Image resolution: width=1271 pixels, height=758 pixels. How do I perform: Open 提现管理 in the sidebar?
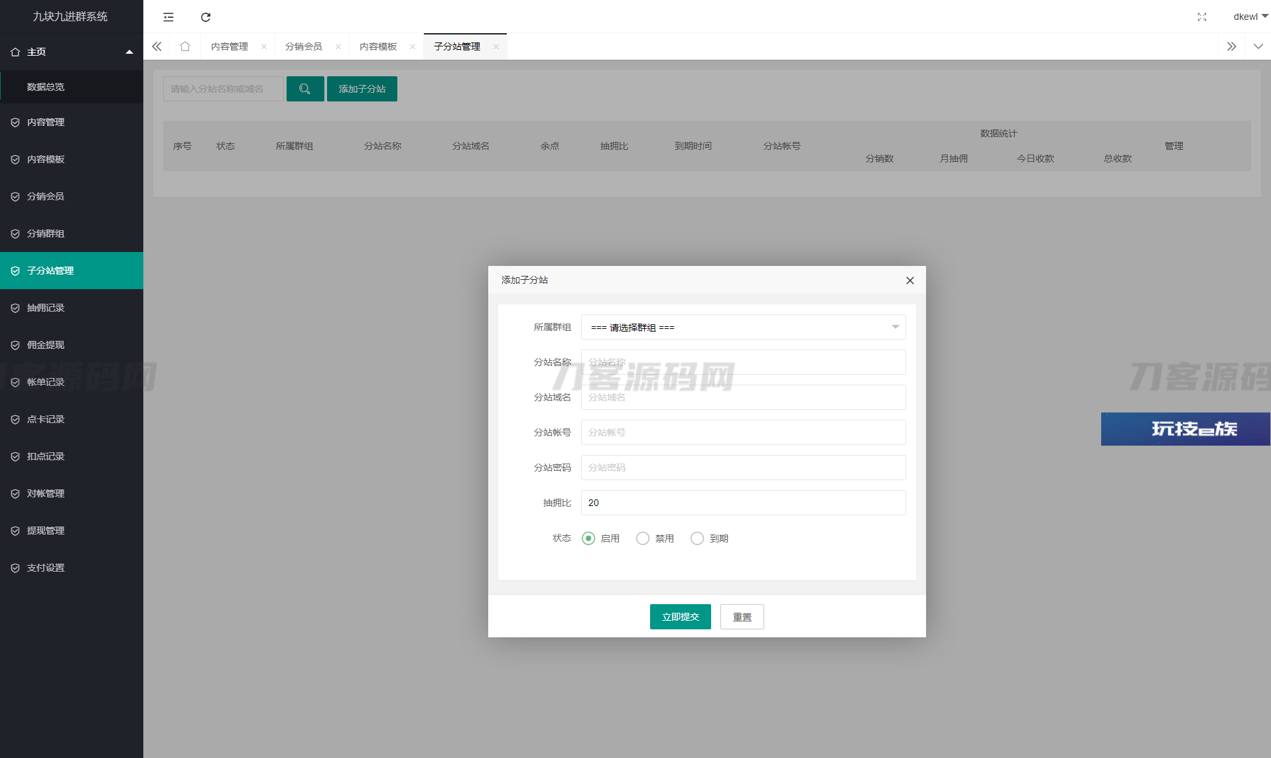click(72, 531)
